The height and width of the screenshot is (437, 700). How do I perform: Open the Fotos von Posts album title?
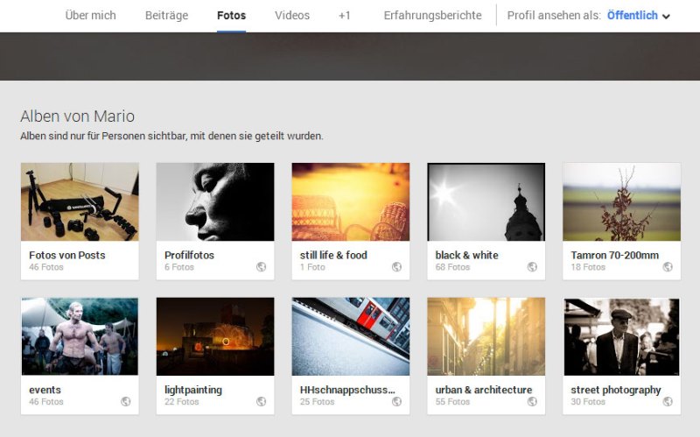click(67, 255)
